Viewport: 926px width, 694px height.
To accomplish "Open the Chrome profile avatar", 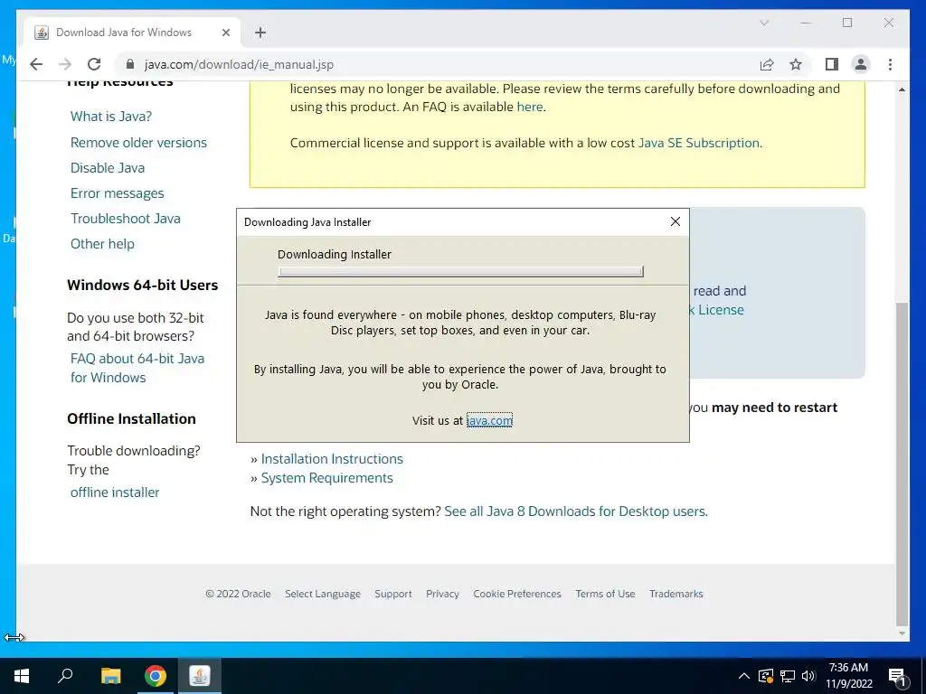I will point(861,64).
